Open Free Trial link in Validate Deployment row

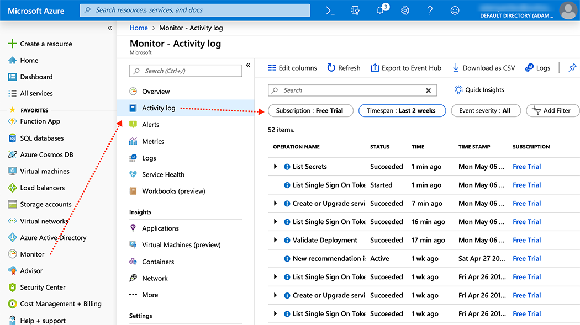(x=527, y=240)
